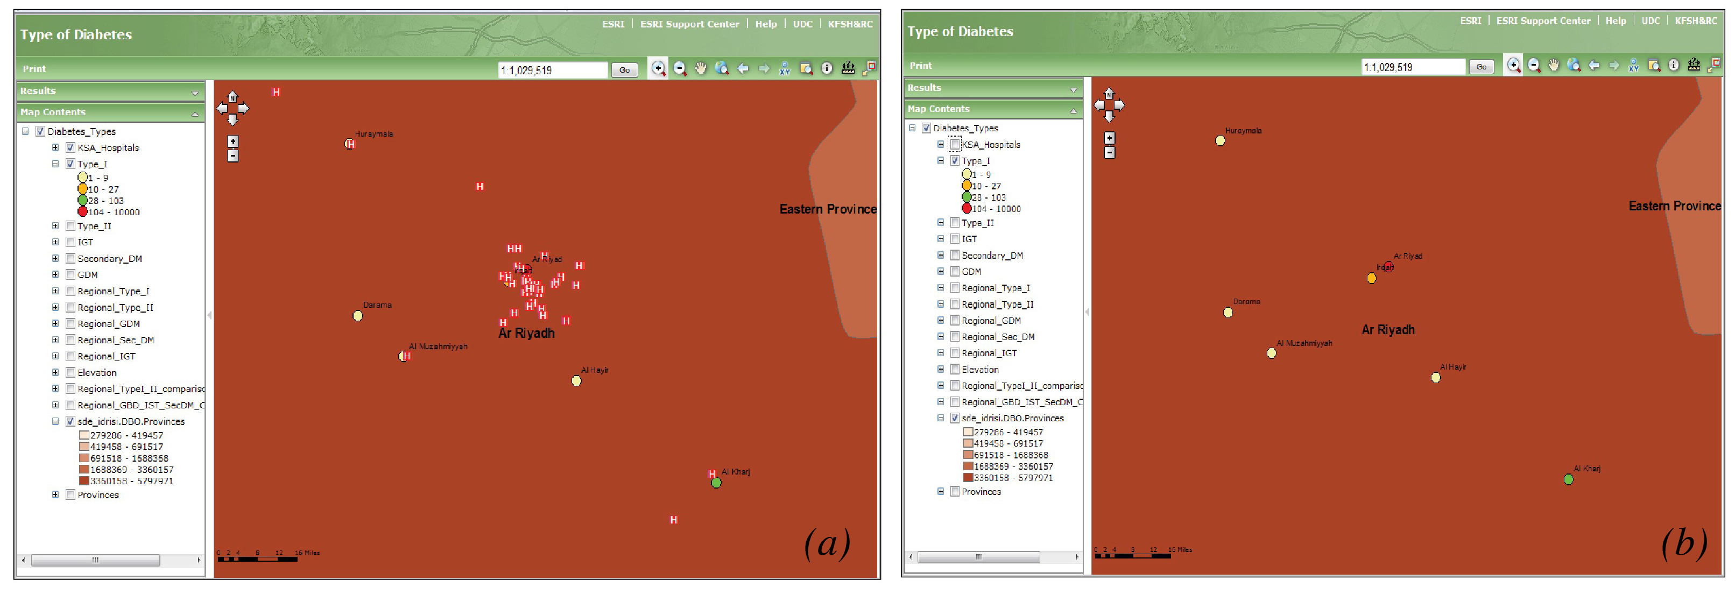Select Pan hand tool in panel (a) toolbar
The width and height of the screenshot is (1735, 594).
[x=701, y=69]
